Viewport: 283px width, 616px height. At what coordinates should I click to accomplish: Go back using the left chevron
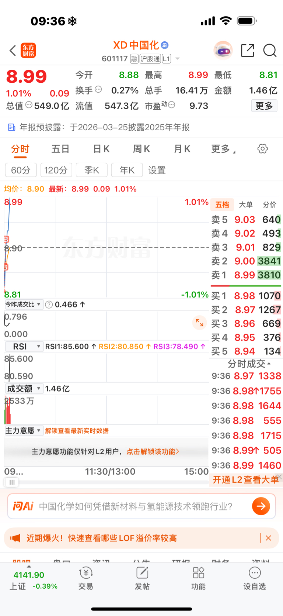13,50
